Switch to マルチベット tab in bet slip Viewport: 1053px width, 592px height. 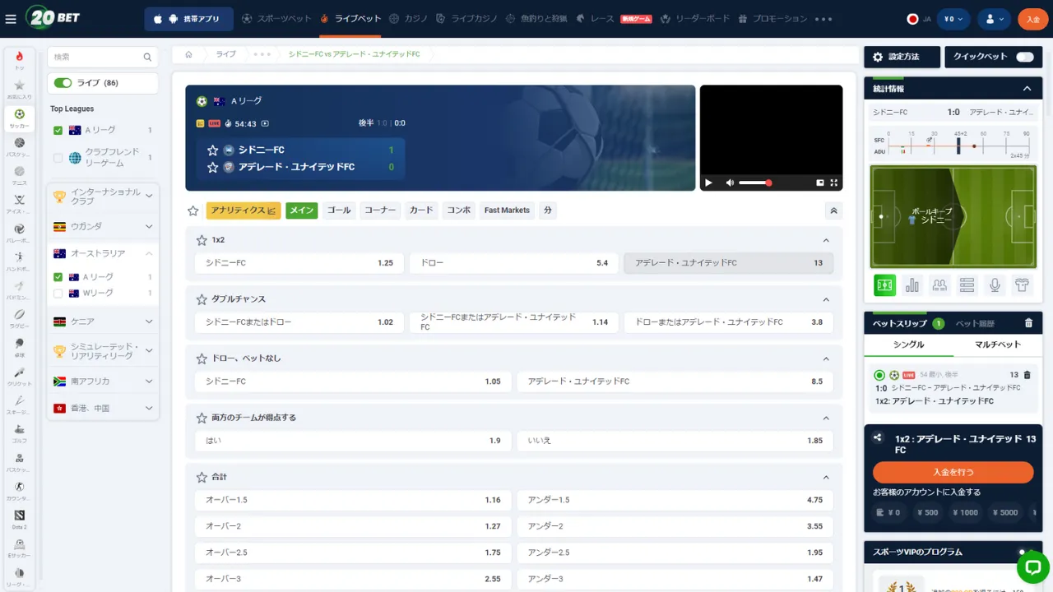pos(997,345)
